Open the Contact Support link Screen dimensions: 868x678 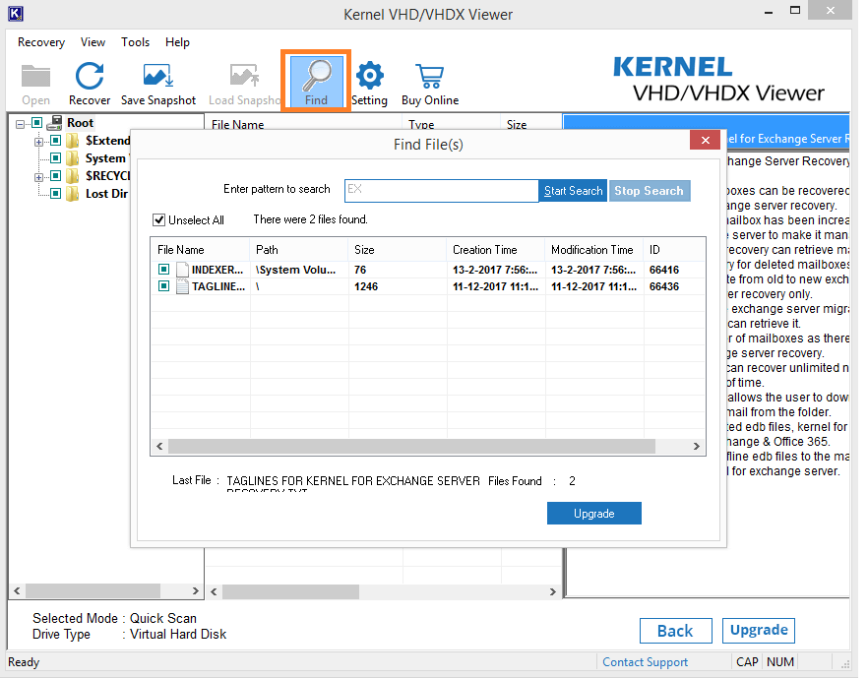(645, 662)
